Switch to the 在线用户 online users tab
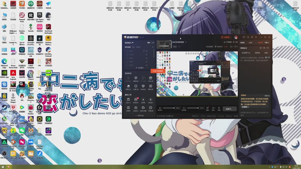301x169 pixels. [246, 53]
